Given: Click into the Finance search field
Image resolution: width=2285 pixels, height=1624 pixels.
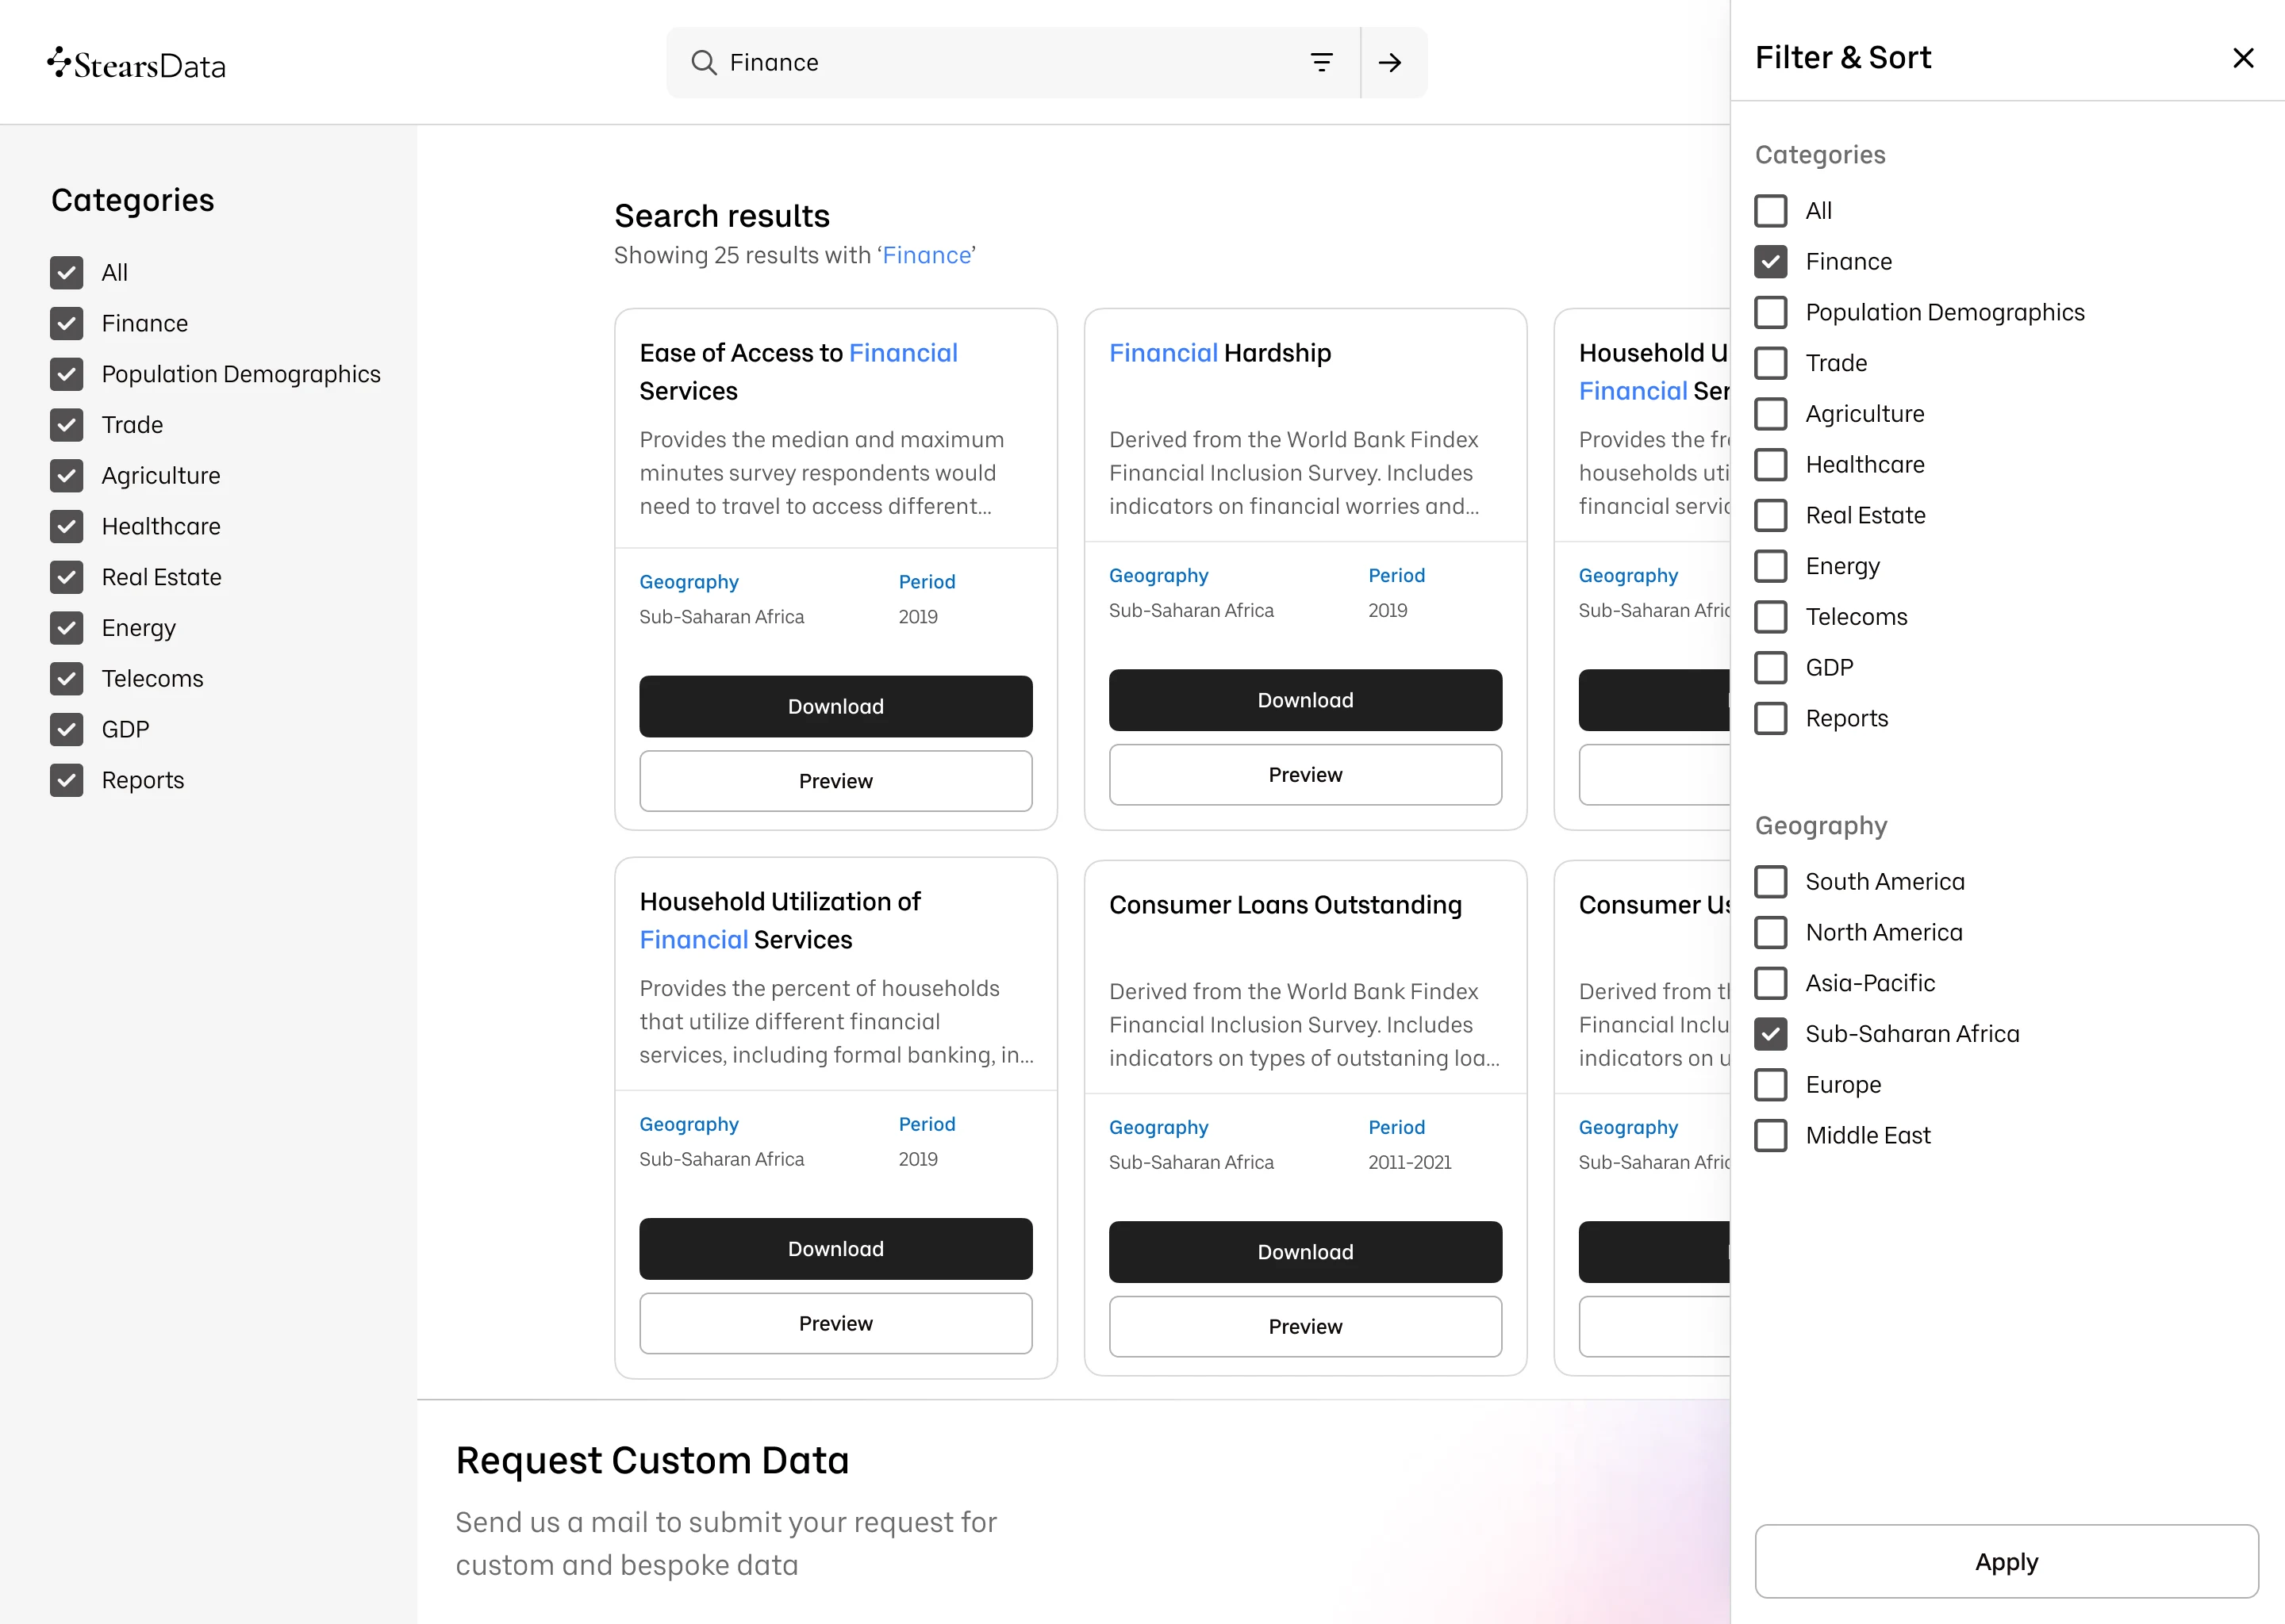Looking at the screenshot, I should pos(1000,63).
